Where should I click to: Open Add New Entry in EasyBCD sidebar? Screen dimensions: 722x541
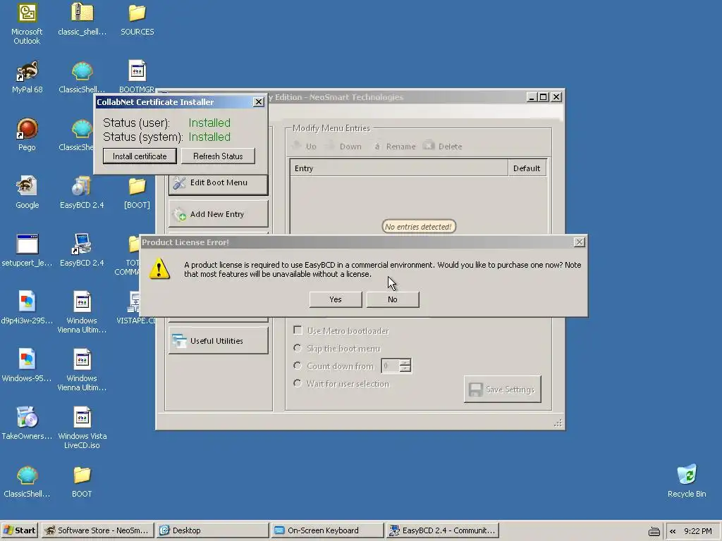point(219,214)
